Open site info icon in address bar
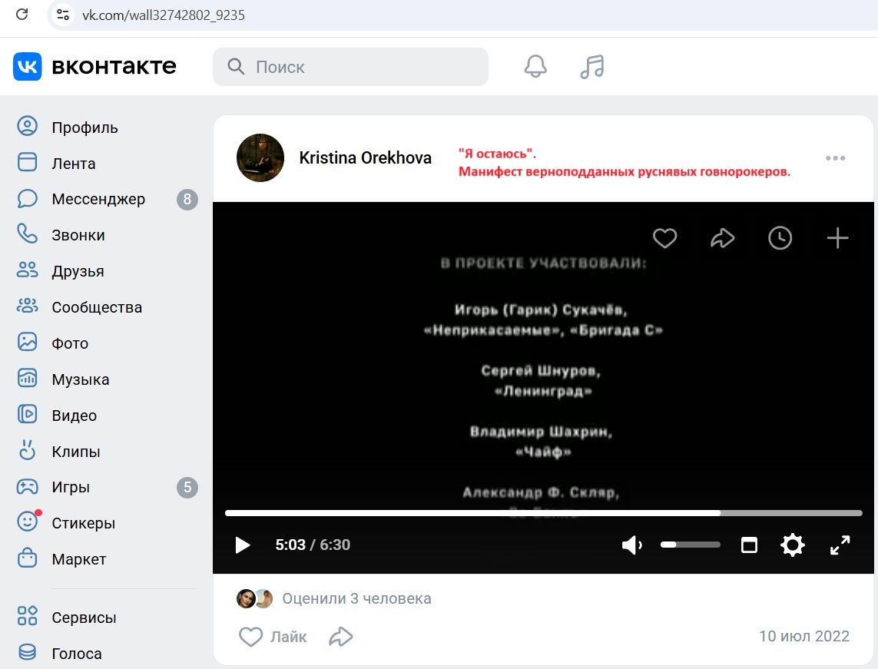The image size is (878, 669). pyautogui.click(x=63, y=15)
